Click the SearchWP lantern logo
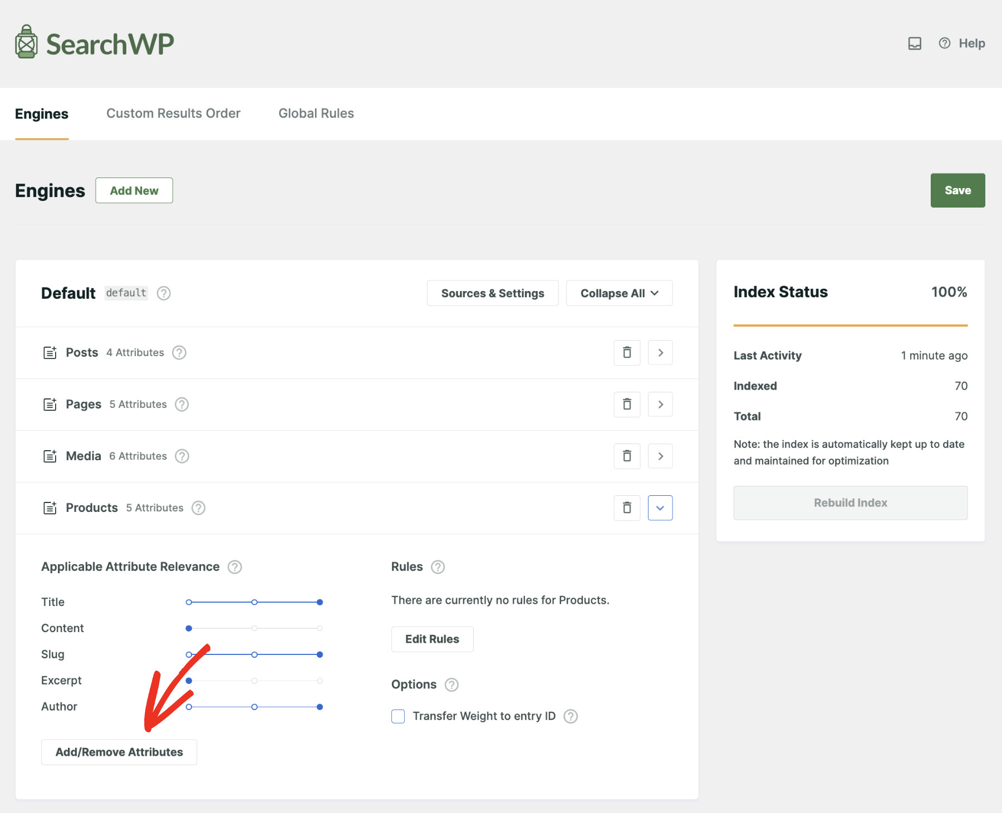This screenshot has height=813, width=1002. point(26,42)
